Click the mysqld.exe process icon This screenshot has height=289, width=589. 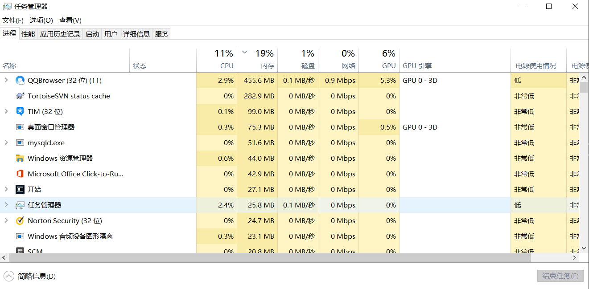20,143
